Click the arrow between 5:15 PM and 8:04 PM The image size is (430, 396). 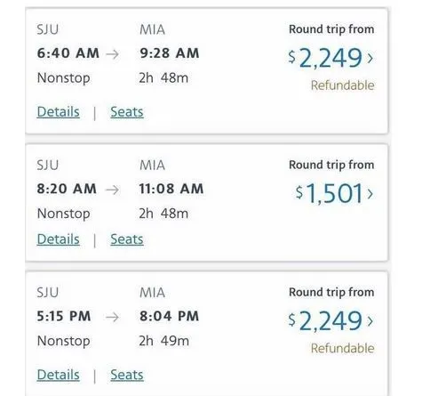click(113, 317)
